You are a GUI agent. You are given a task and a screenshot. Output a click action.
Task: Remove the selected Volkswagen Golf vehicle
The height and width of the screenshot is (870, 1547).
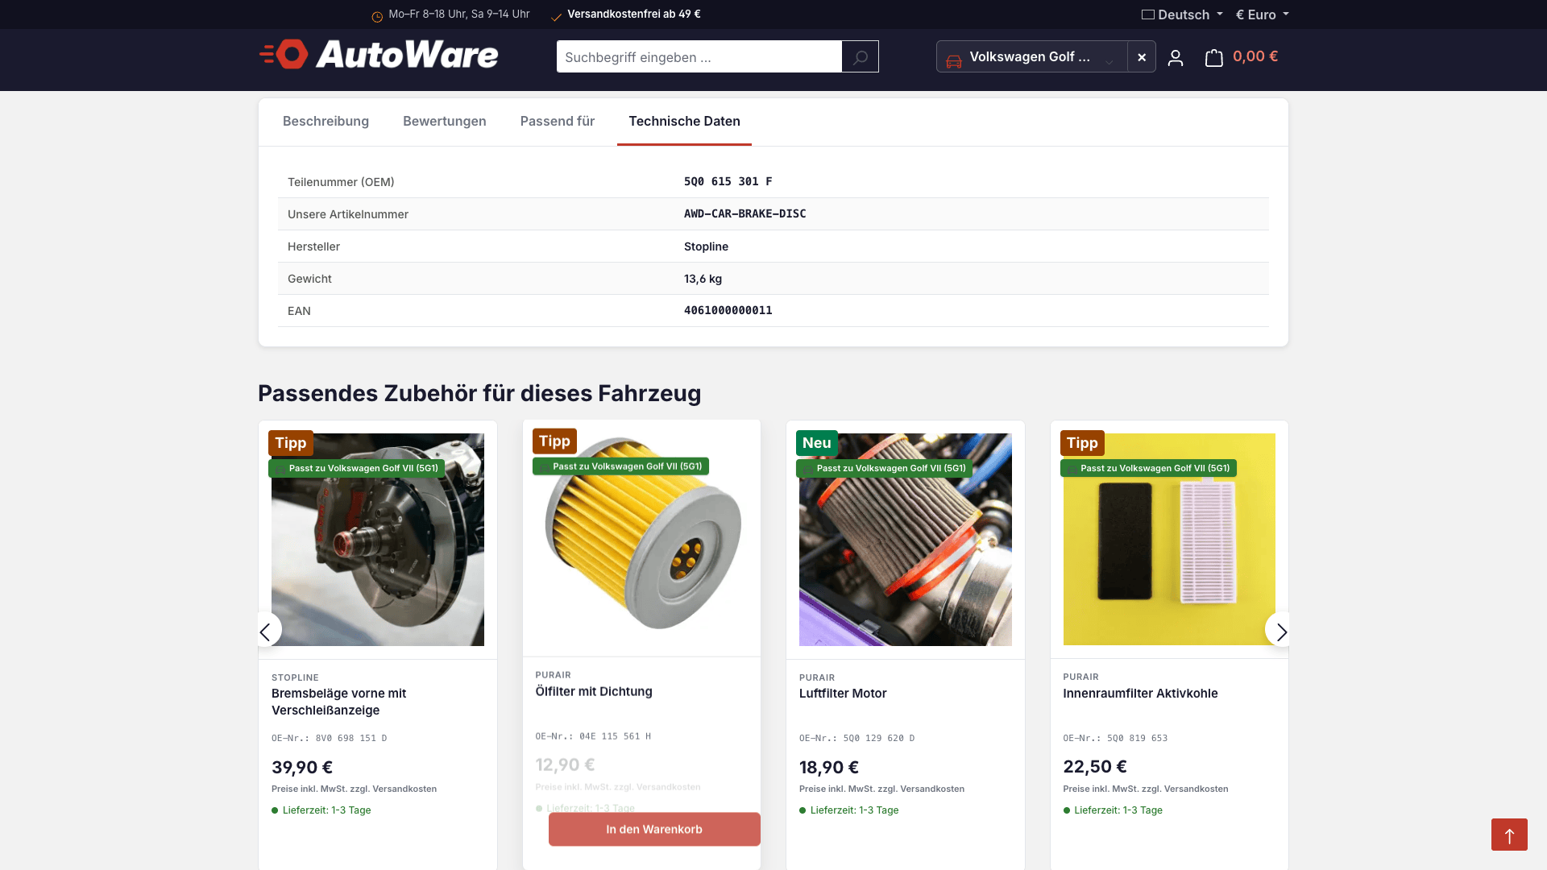click(1141, 56)
